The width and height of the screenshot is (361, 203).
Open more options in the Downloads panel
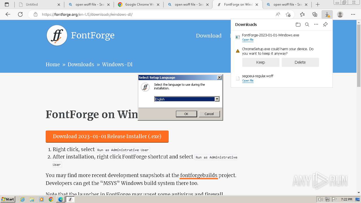point(316,25)
